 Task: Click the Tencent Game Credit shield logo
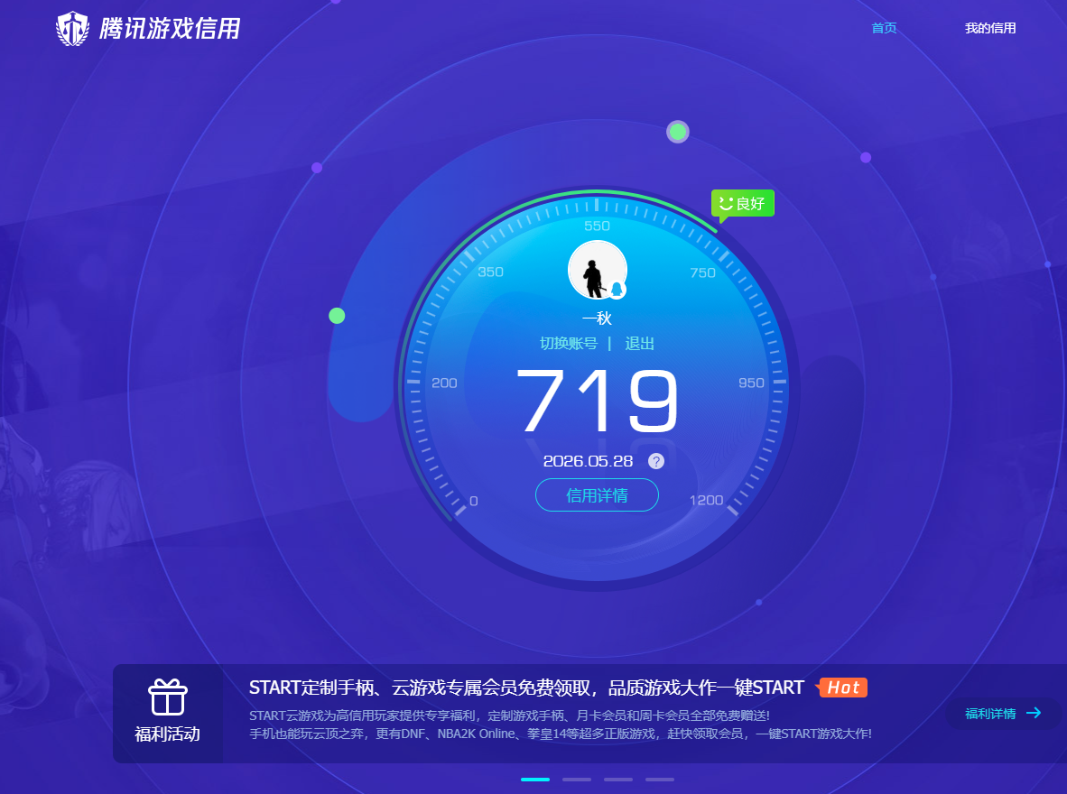pos(72,29)
